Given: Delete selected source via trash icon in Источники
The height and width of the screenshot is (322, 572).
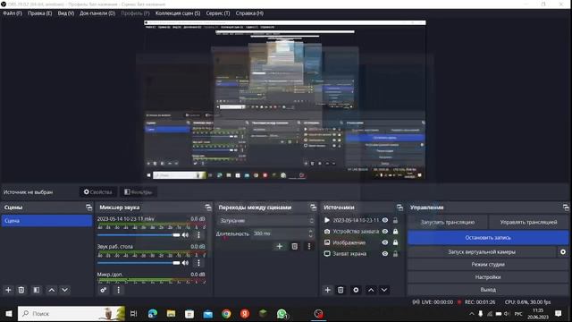Looking at the screenshot, I should coord(341,290).
